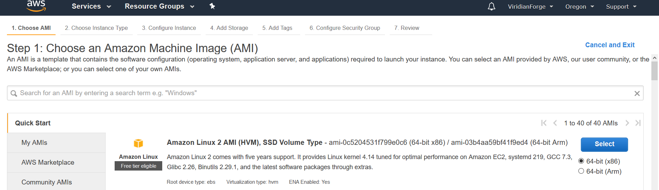Click the search magnifier icon
Image resolution: width=659 pixels, height=190 pixels.
14,93
